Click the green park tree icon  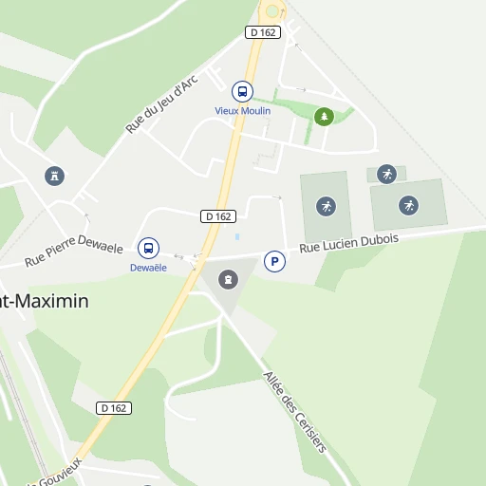324,117
